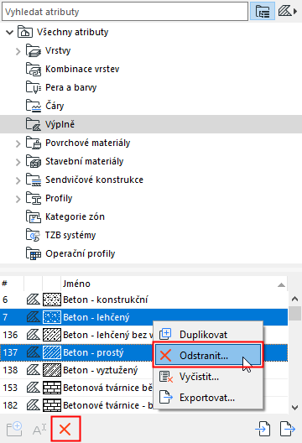This screenshot has height=443, width=302.
Task: Expand the Stavební materiály folder
Action: coord(18,162)
